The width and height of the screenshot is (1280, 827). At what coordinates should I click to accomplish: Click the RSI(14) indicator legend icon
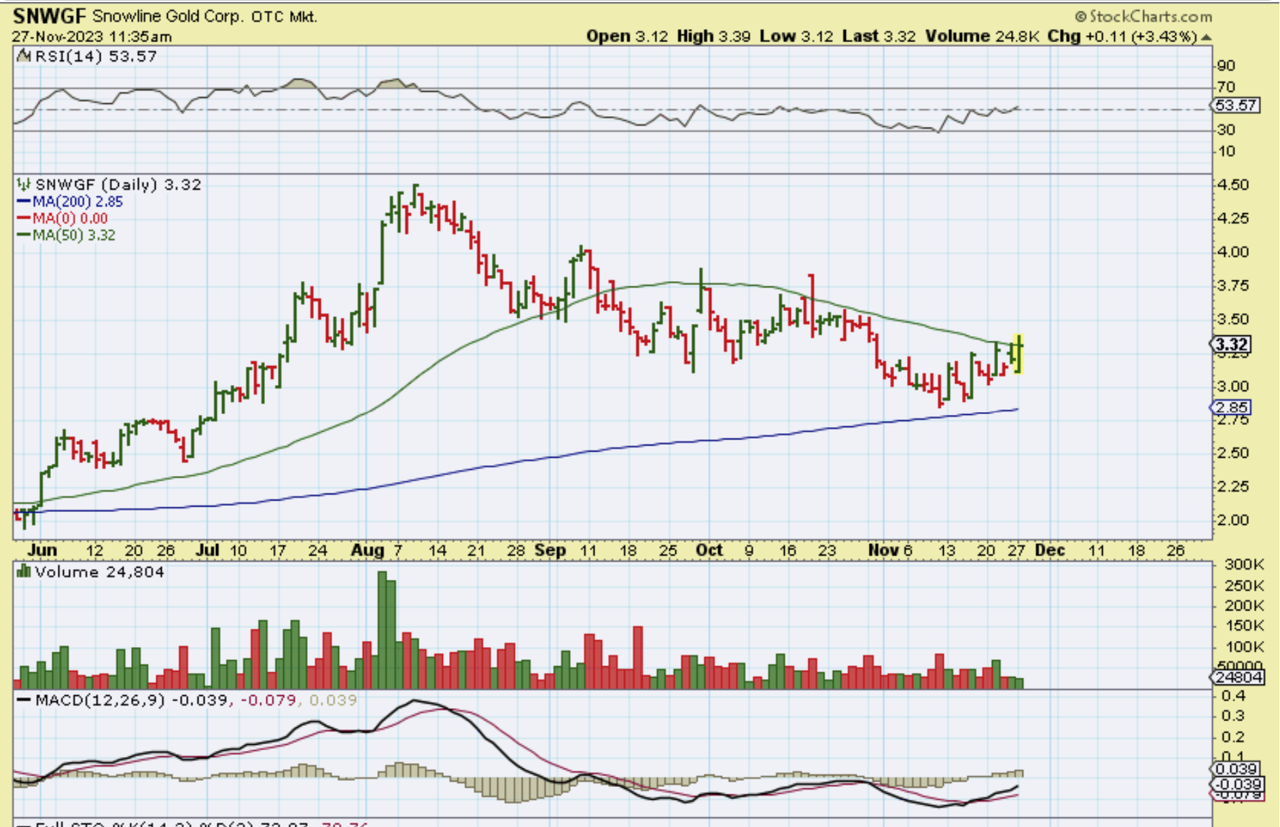click(x=24, y=56)
